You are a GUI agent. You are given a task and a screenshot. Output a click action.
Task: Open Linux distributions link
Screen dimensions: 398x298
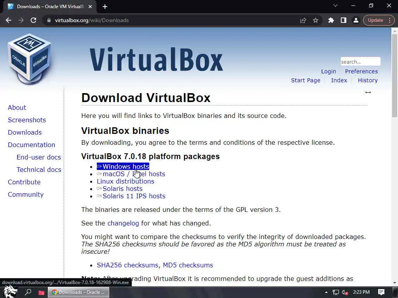click(126, 181)
